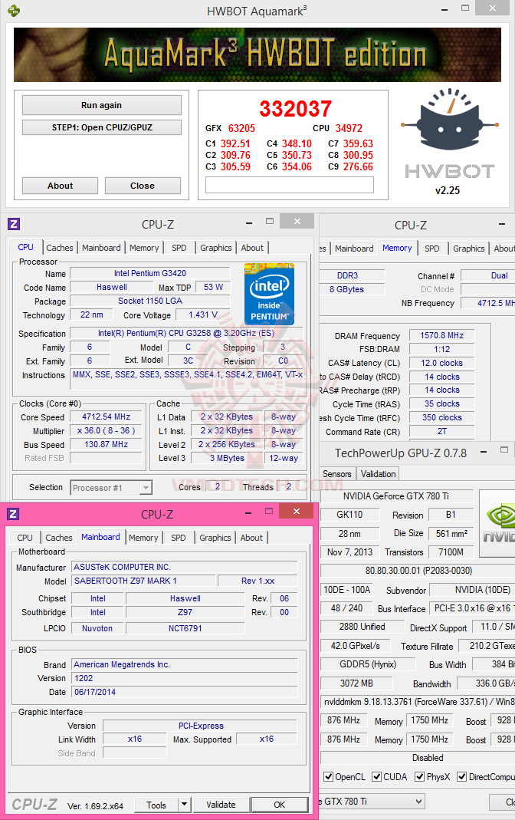Click the NVIDIA logo in GPU-Z
The image size is (515, 820).
point(497,523)
